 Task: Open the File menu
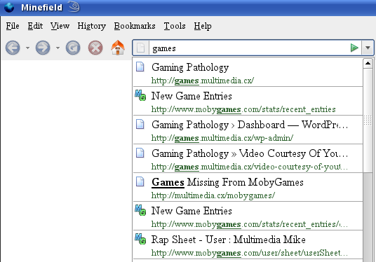pyautogui.click(x=13, y=26)
